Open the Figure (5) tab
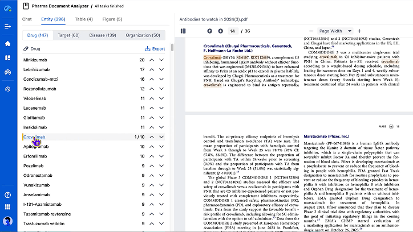This screenshot has width=413, height=232. [112, 19]
